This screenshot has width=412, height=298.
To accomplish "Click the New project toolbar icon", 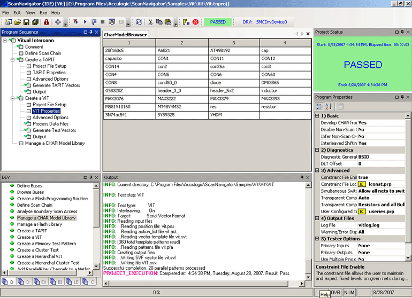I will (9, 22).
